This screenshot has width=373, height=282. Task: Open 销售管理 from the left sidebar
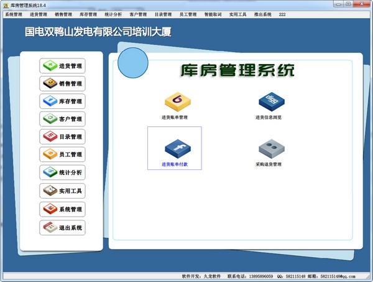62,83
